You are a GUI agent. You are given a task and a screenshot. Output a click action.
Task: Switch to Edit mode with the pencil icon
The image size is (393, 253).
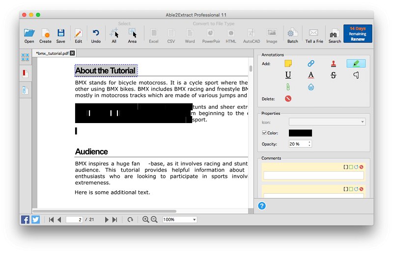[79, 36]
